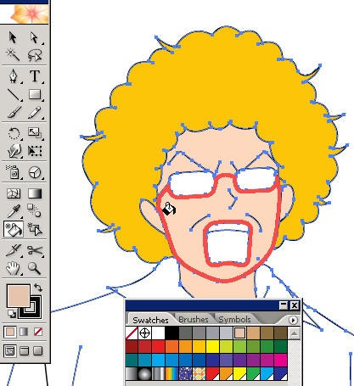This screenshot has height=386, width=354.
Task: Click the Swatches panel scrollbar up arrow
Action: click(295, 333)
